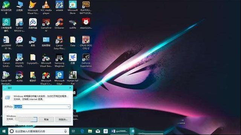Select the 华为手机助手 desktop icon
Viewport: 241px width, 135px height.
click(6, 7)
